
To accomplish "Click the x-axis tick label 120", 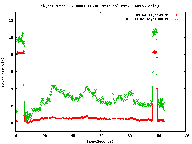I will (x=186, y=136).
